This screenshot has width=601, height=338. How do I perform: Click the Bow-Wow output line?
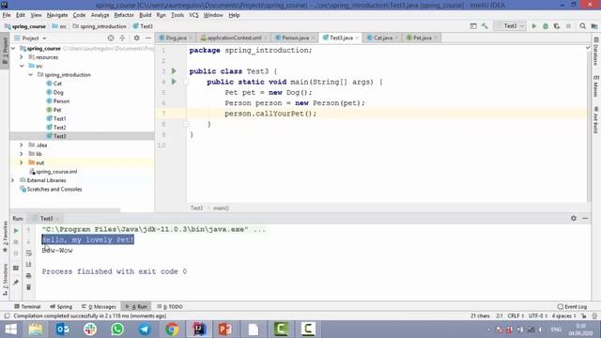[x=57, y=251]
